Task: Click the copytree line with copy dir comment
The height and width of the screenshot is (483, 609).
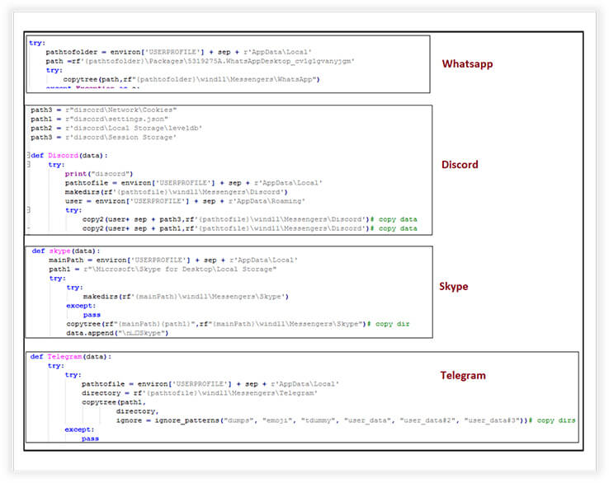Action: pyautogui.click(x=238, y=324)
